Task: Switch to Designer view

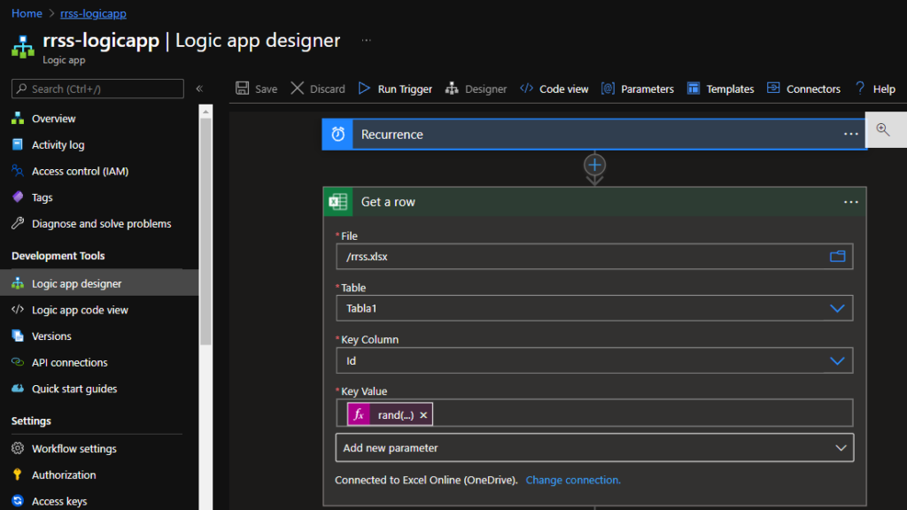Action: tap(476, 89)
